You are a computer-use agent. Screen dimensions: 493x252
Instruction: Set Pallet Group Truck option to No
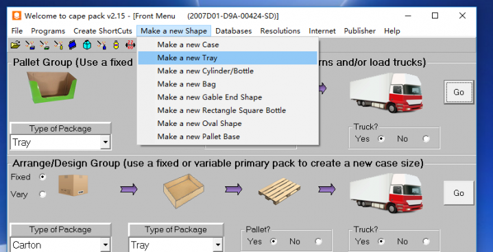click(426, 139)
